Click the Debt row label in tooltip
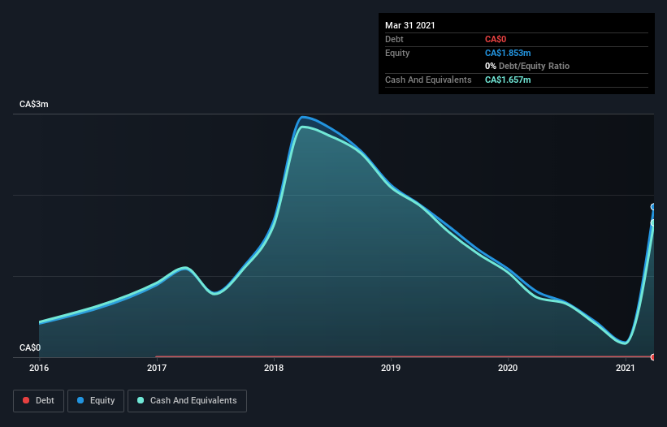Viewport: 667px width, 427px height. coord(394,39)
